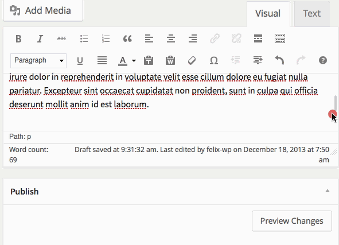This screenshot has height=245, width=339.
Task: Click the word 'laborum' in the editor
Action: click(130, 104)
